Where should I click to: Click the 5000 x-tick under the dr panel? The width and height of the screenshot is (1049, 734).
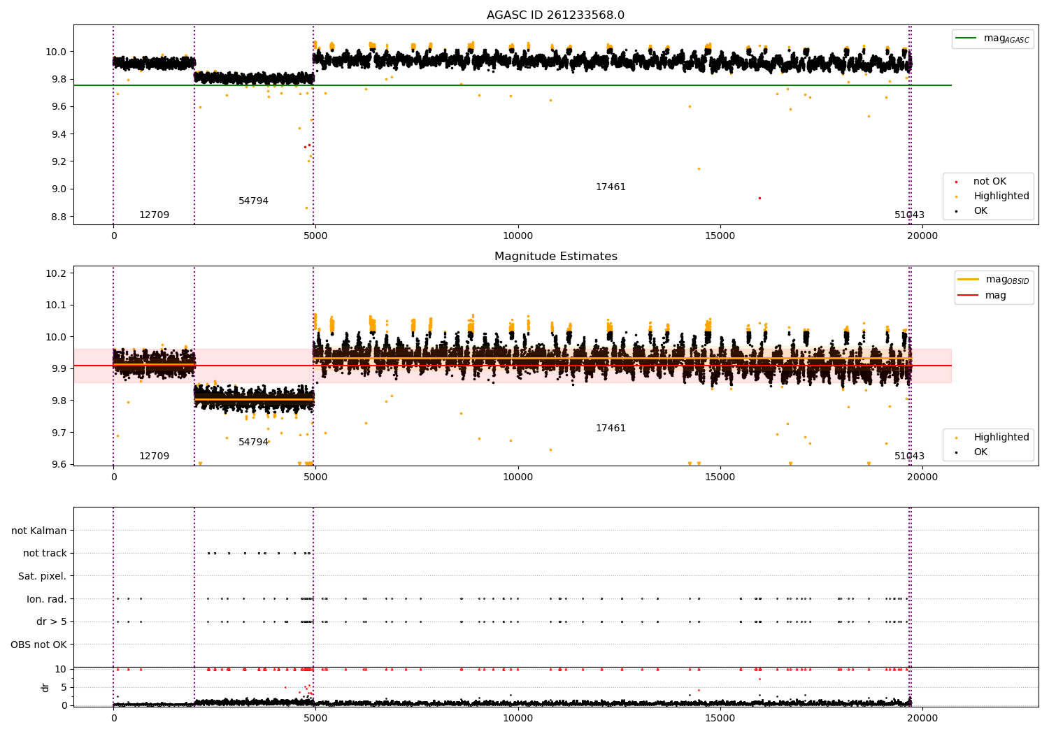(x=315, y=719)
